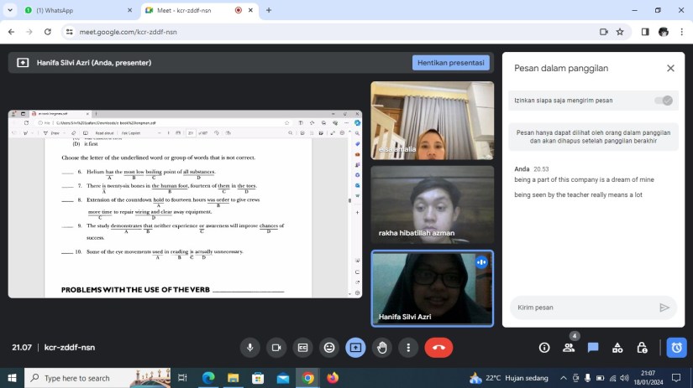Click the meeting code kcr-zddf-nsn text
Screen dimensions: 693x388
[x=70, y=348]
